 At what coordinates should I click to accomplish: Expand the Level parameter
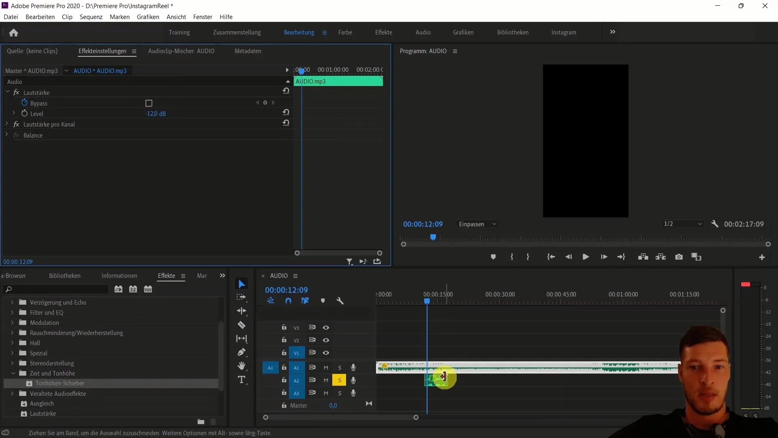pyautogui.click(x=14, y=113)
